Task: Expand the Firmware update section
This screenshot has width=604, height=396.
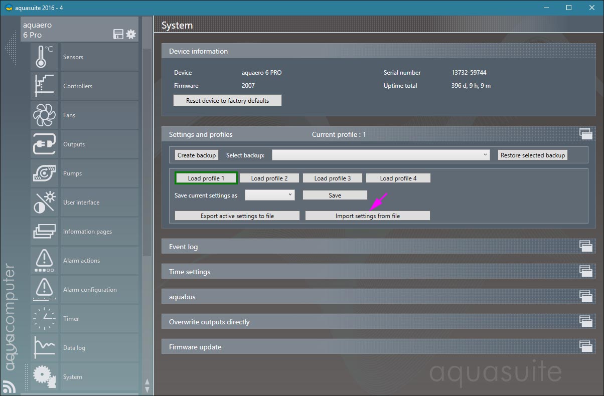Action: pyautogui.click(x=585, y=346)
